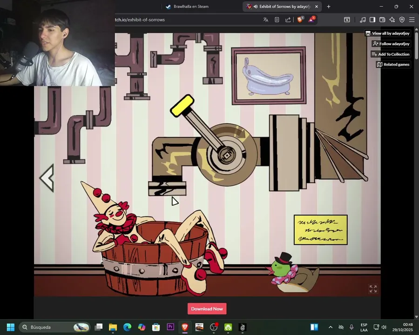Viewport: 419px width, 335px height.
Task: Click the Brave VPN shield icon
Action: coord(402,20)
